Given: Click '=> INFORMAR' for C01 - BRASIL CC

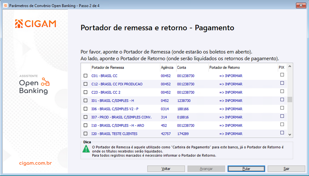Looking at the screenshot, I should pos(231,76).
